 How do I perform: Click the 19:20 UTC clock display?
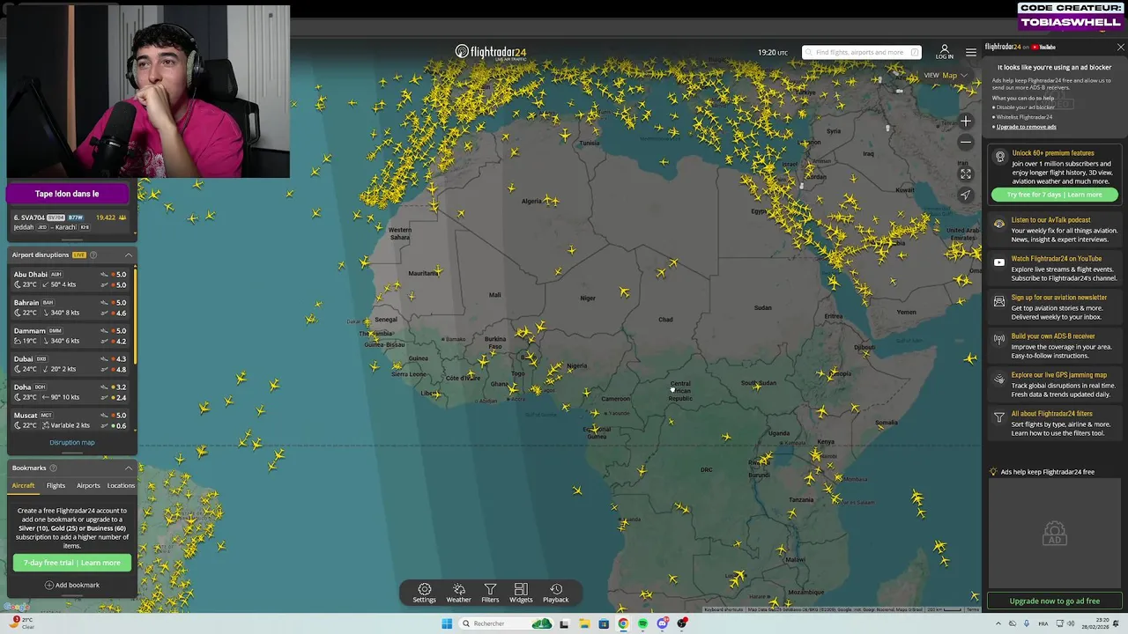(x=773, y=53)
